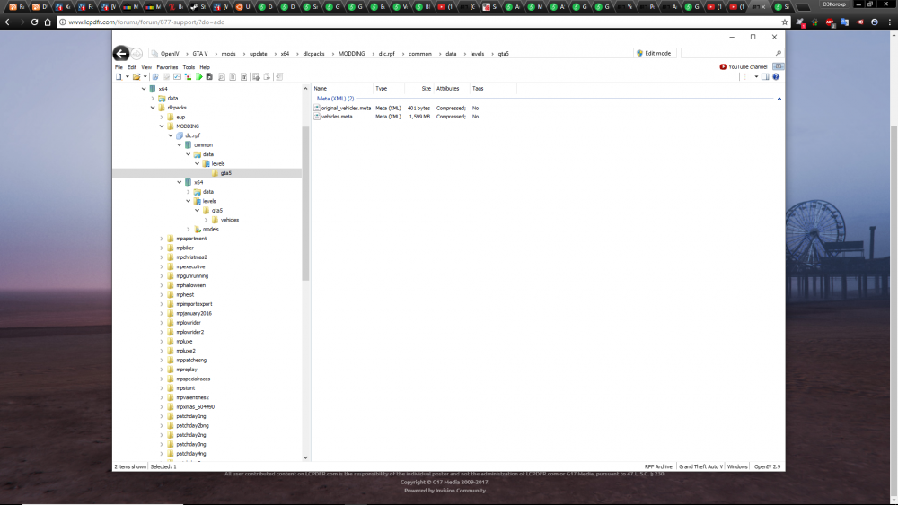Collapse the Meta (XML) group with the arrow
This screenshot has height=505, width=898.
(x=779, y=99)
